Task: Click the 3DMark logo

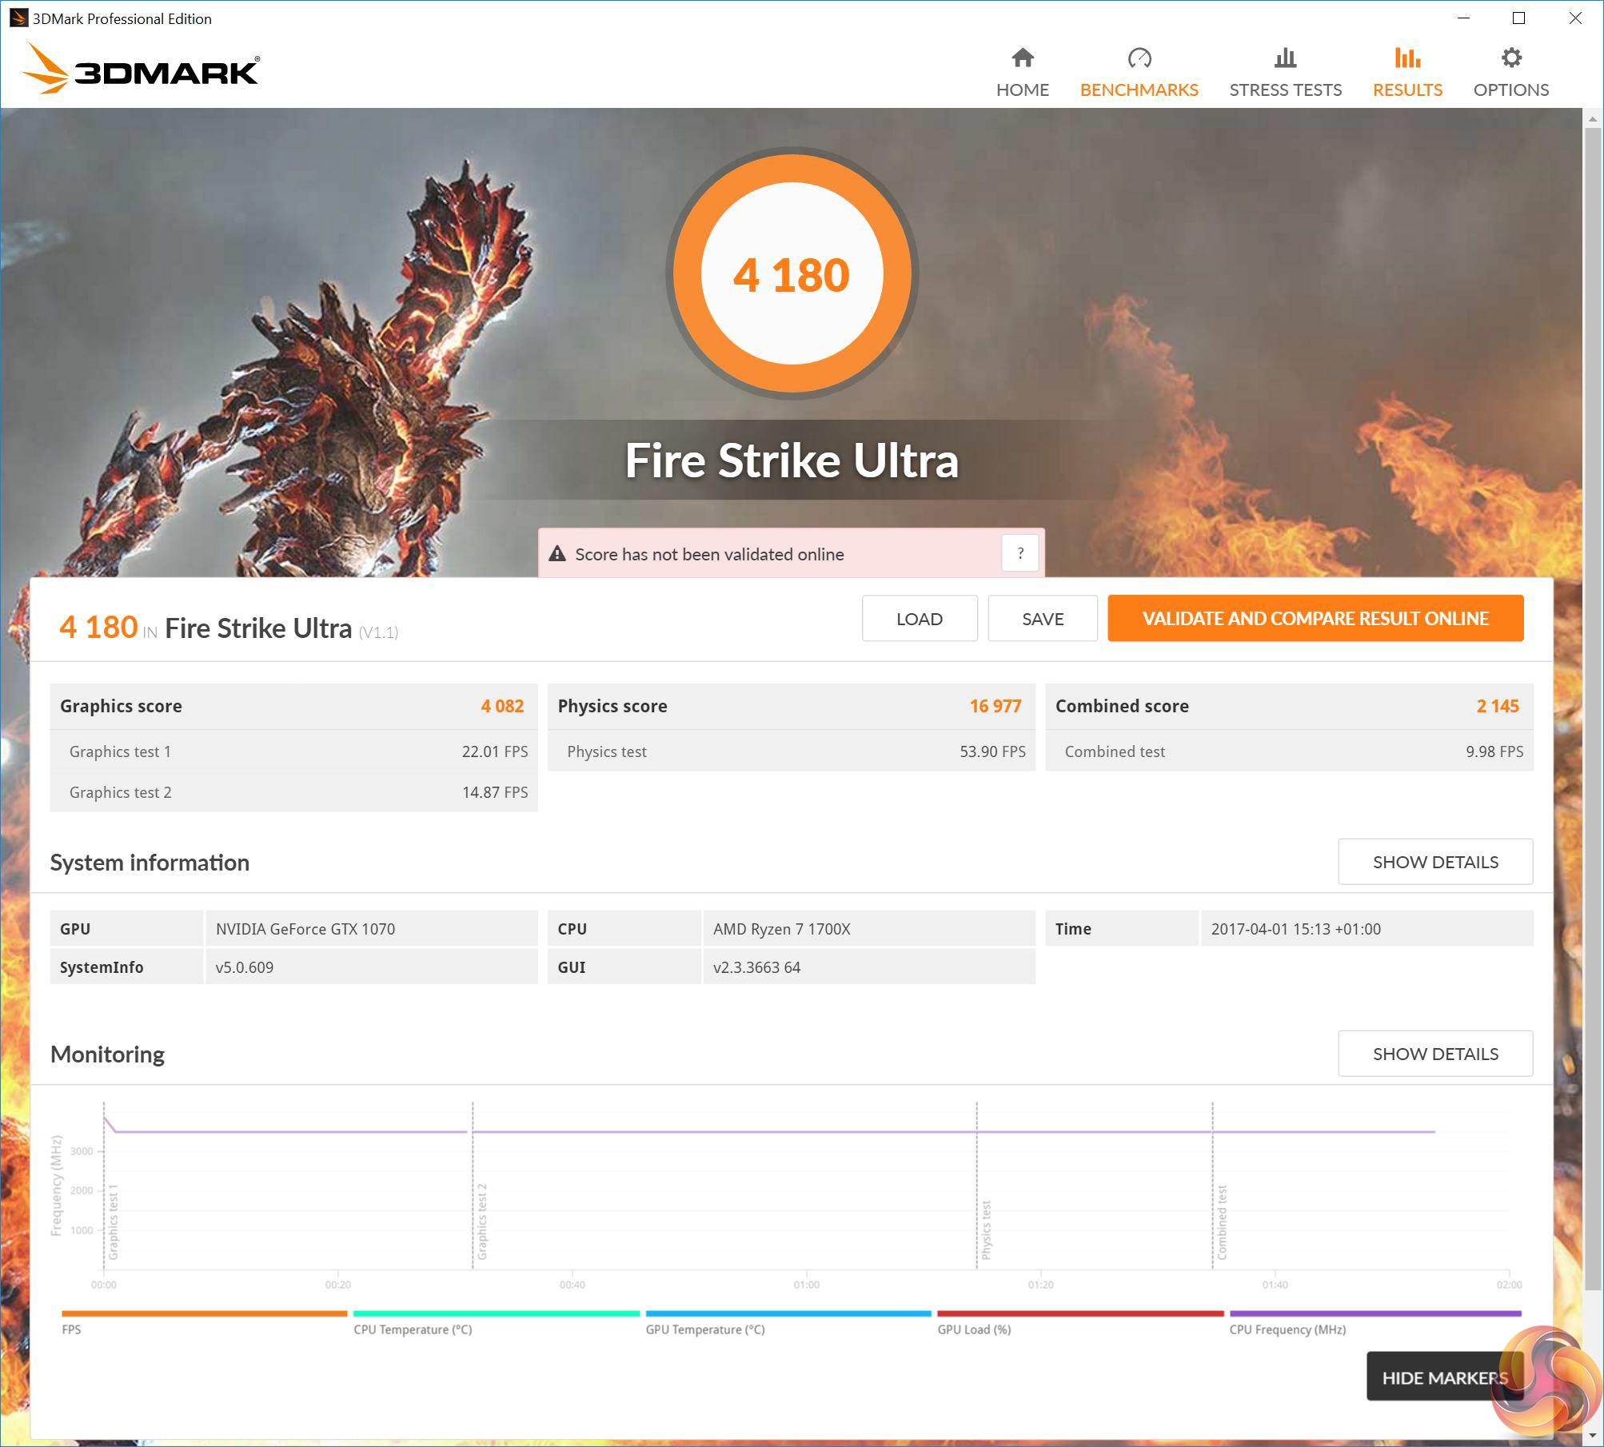Action: (142, 70)
